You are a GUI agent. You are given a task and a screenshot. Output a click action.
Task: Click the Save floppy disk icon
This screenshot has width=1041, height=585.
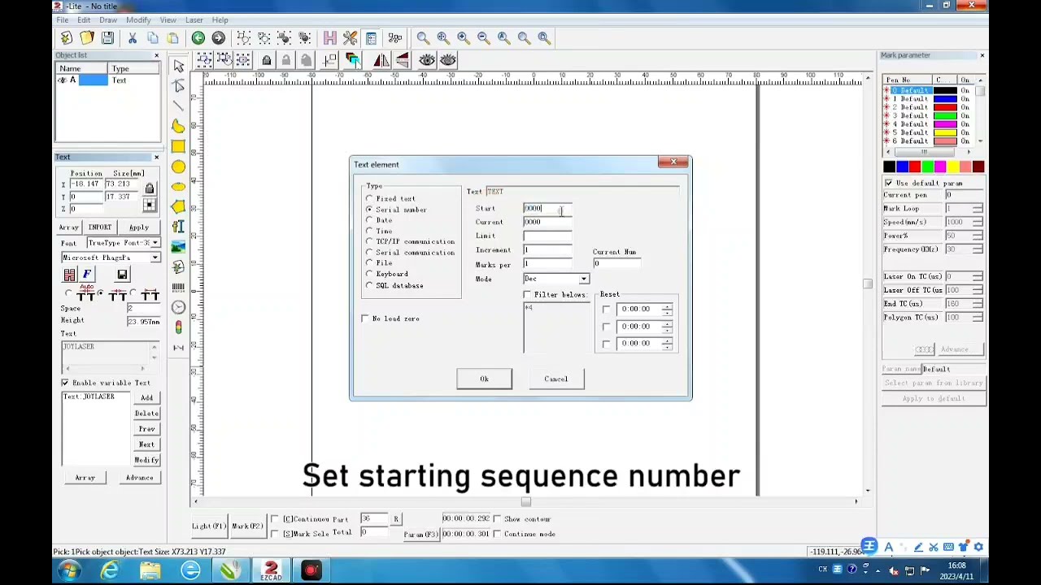click(x=107, y=38)
